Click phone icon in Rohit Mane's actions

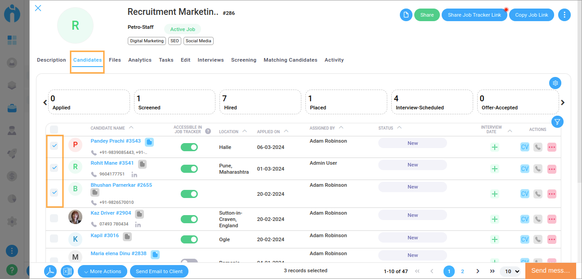coord(538,169)
